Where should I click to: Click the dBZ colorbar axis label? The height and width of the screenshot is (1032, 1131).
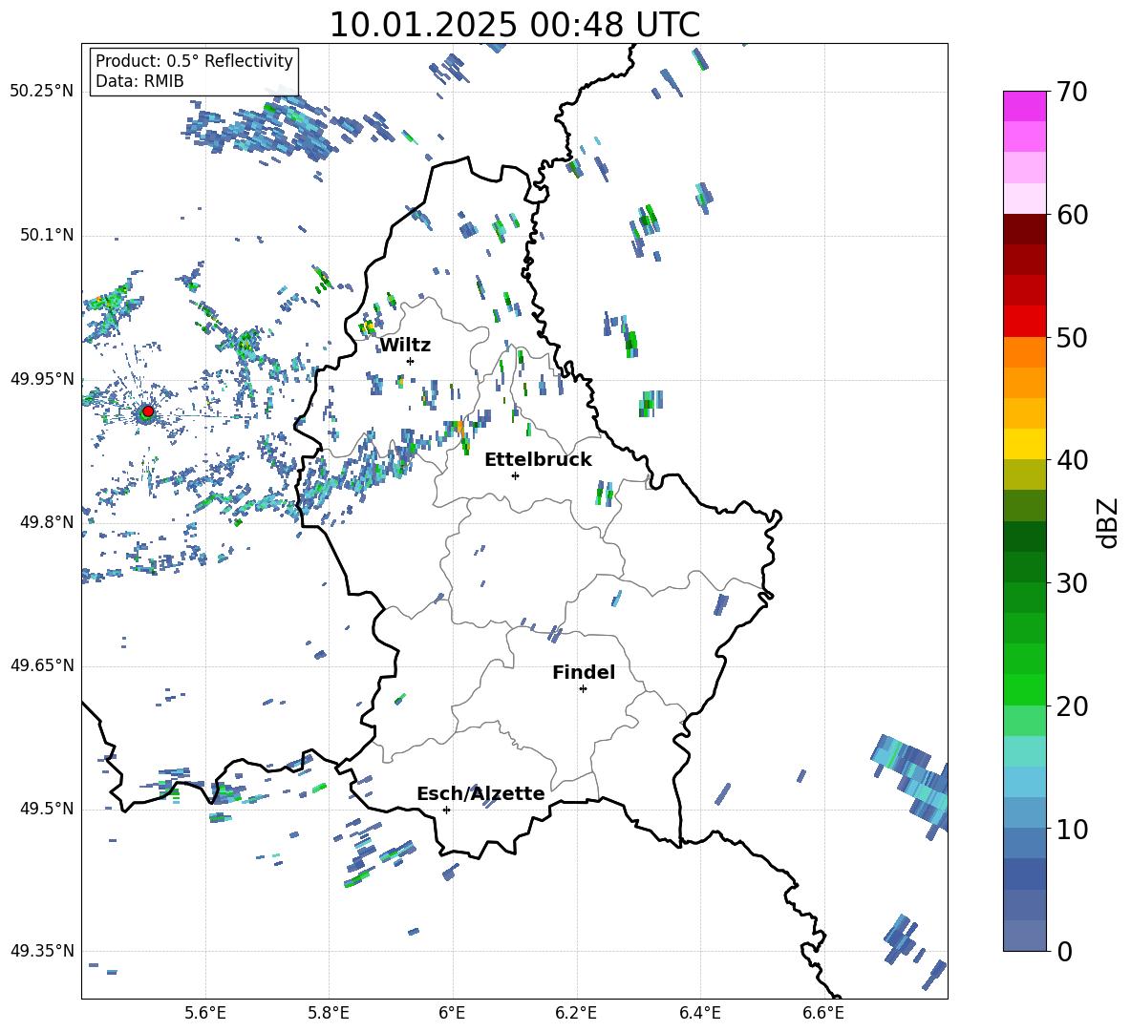pyautogui.click(x=1108, y=522)
